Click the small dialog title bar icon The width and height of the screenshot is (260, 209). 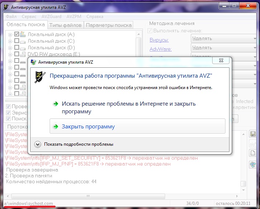coord(34,62)
